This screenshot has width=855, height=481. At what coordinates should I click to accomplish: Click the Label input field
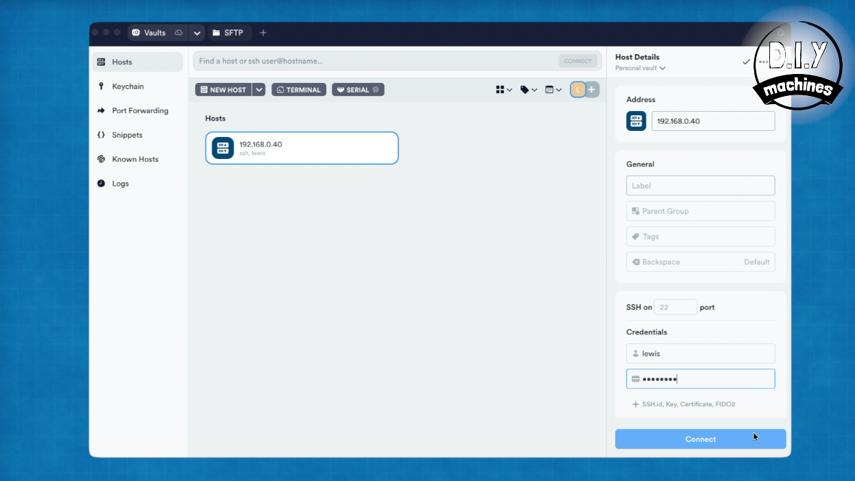click(701, 186)
